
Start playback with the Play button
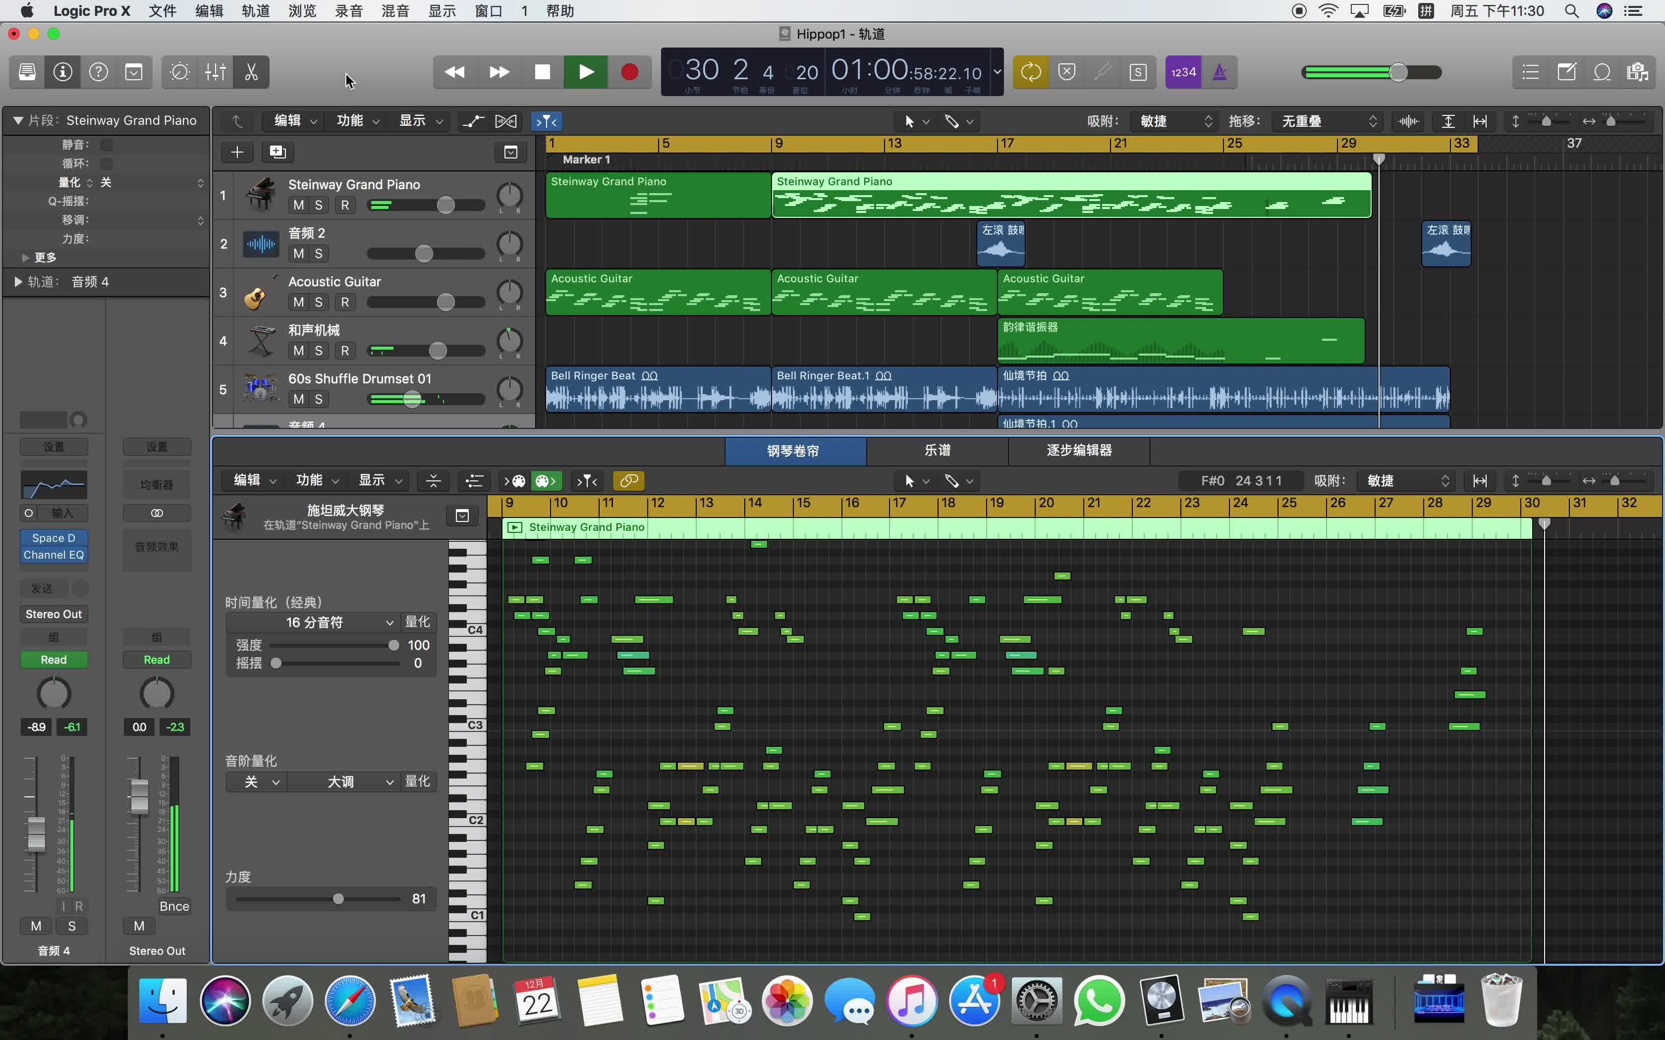586,72
